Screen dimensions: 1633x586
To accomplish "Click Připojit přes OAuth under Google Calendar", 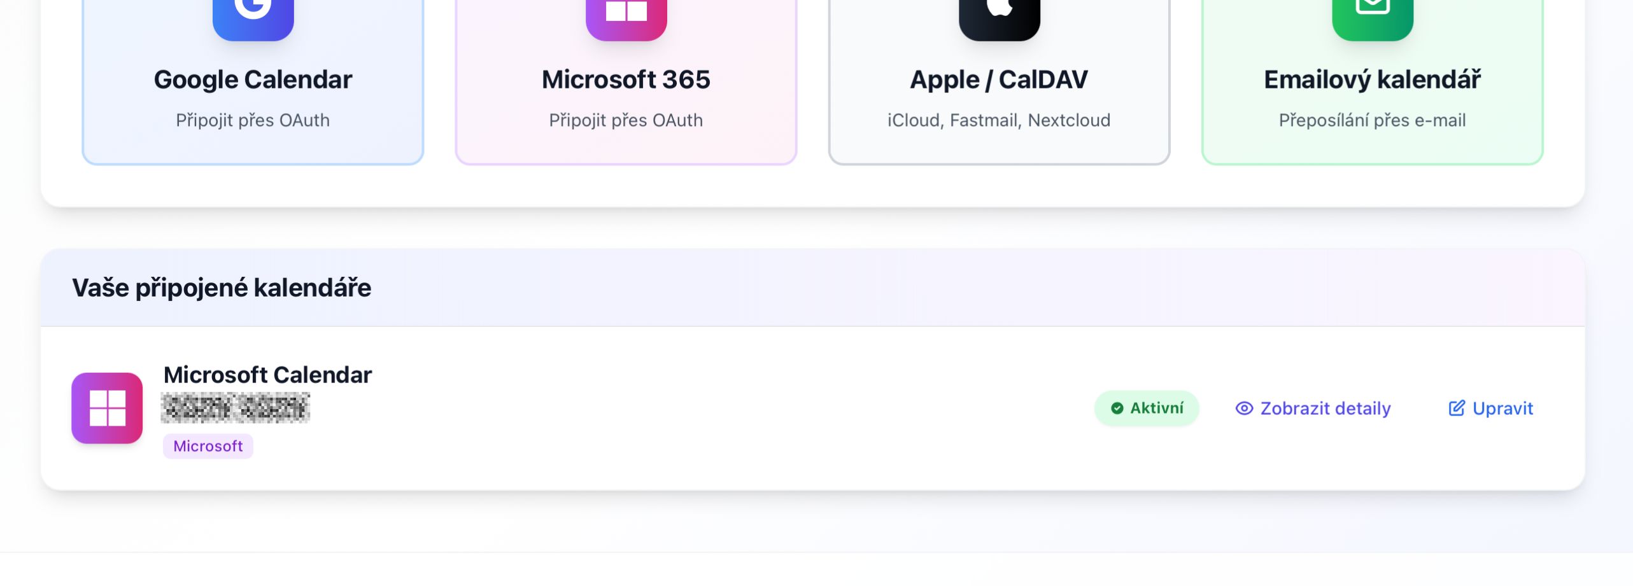I will point(253,120).
